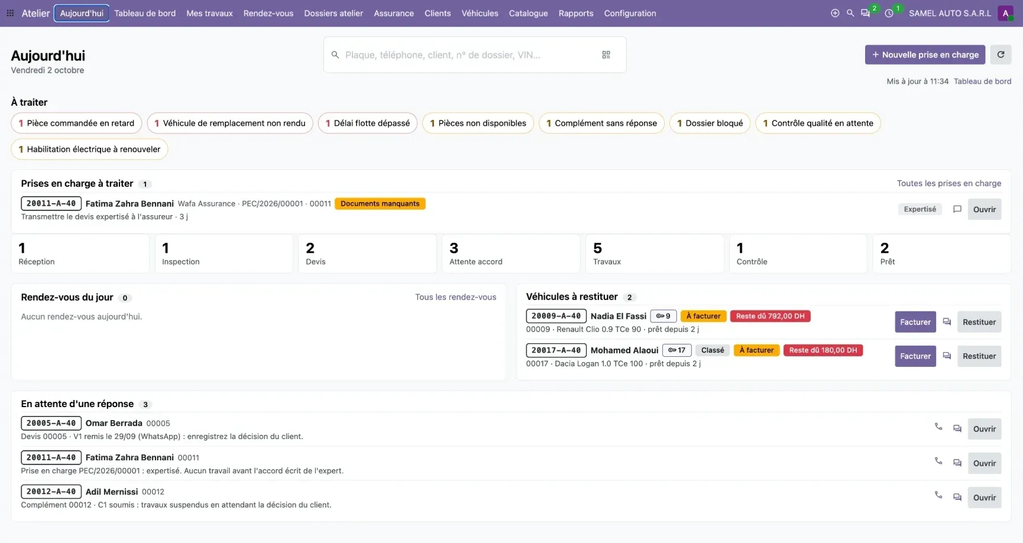This screenshot has height=543, width=1023.
Task: Open the activities clock icon
Action: coord(889,13)
